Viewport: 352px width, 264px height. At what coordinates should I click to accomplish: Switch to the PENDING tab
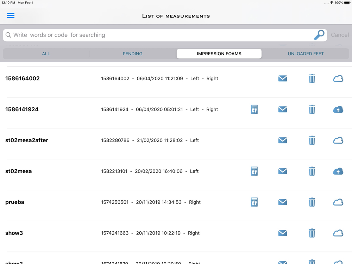pos(132,54)
